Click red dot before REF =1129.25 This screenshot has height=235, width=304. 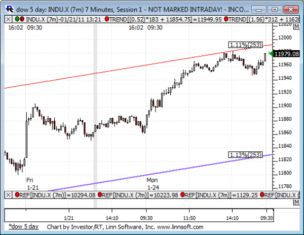pyautogui.click(x=182, y=194)
